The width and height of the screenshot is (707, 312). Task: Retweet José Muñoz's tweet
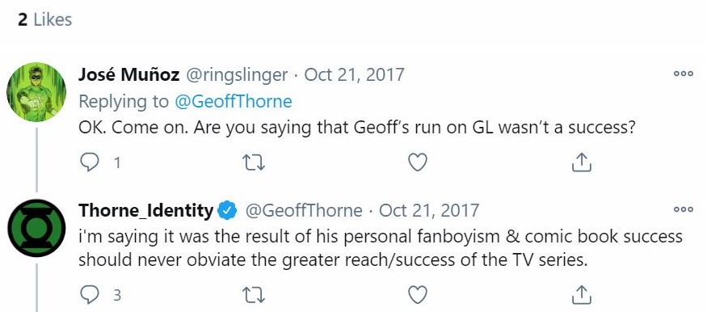click(x=254, y=162)
